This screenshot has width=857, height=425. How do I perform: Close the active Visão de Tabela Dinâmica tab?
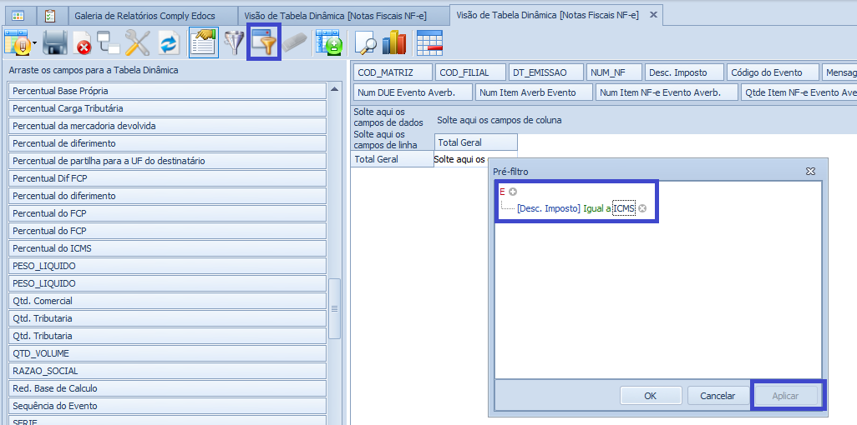tap(653, 15)
